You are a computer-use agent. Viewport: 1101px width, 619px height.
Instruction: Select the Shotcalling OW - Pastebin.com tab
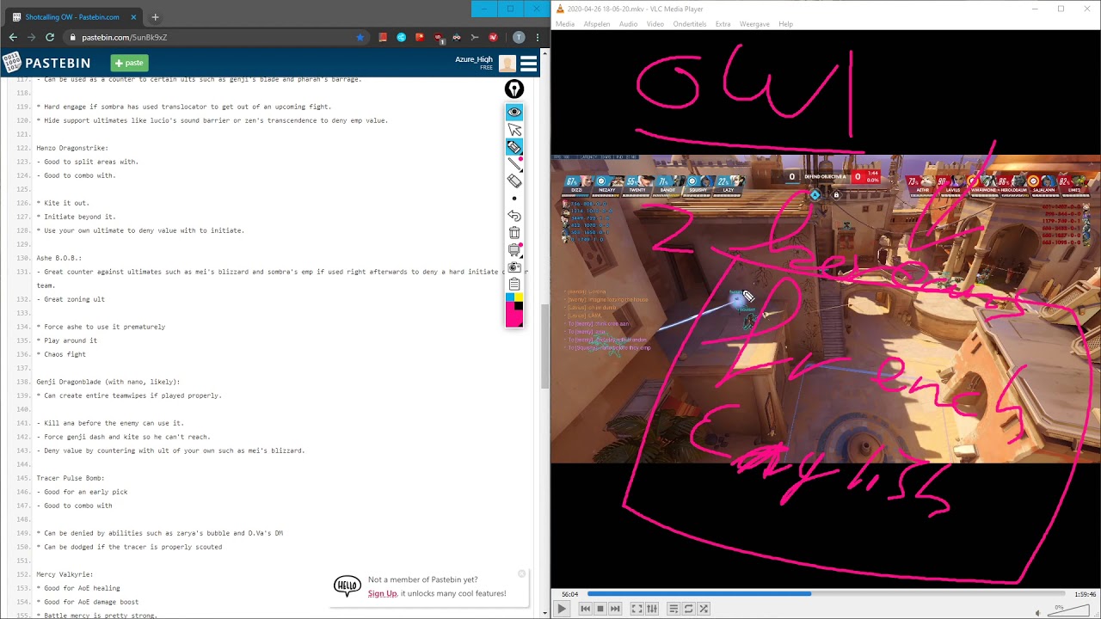[73, 17]
